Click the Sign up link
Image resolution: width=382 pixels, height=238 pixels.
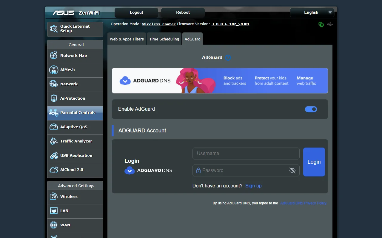coord(253,186)
